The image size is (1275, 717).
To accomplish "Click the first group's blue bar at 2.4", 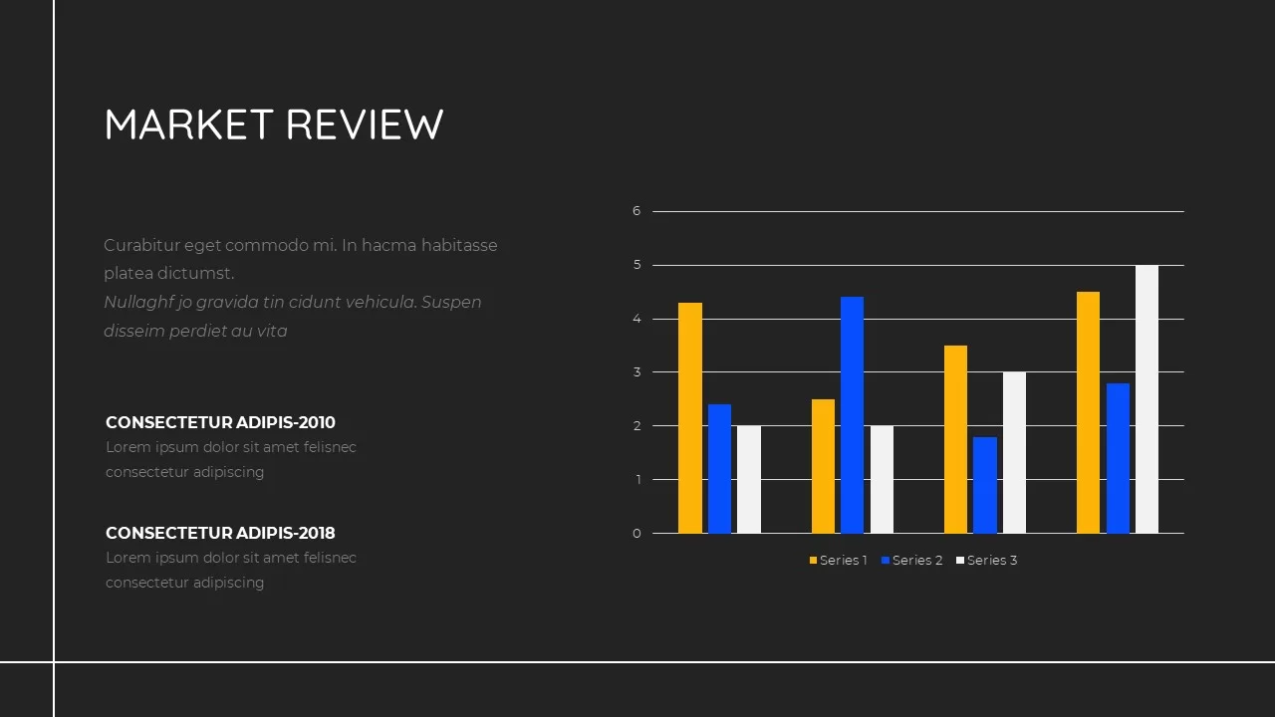I will coord(719,469).
